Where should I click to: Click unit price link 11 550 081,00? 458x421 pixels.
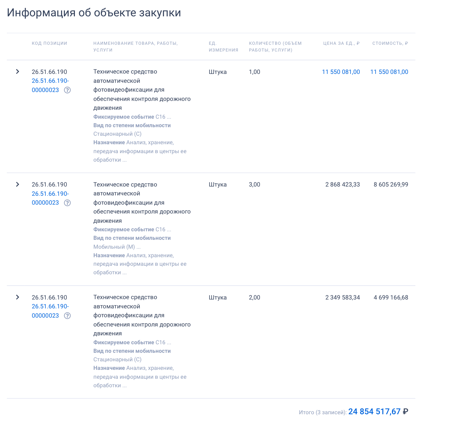(341, 72)
